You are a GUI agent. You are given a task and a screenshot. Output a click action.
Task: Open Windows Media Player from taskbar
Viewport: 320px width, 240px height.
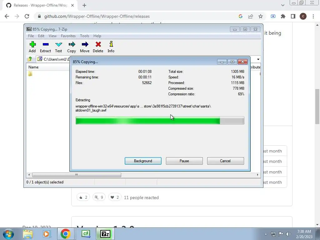point(46,234)
